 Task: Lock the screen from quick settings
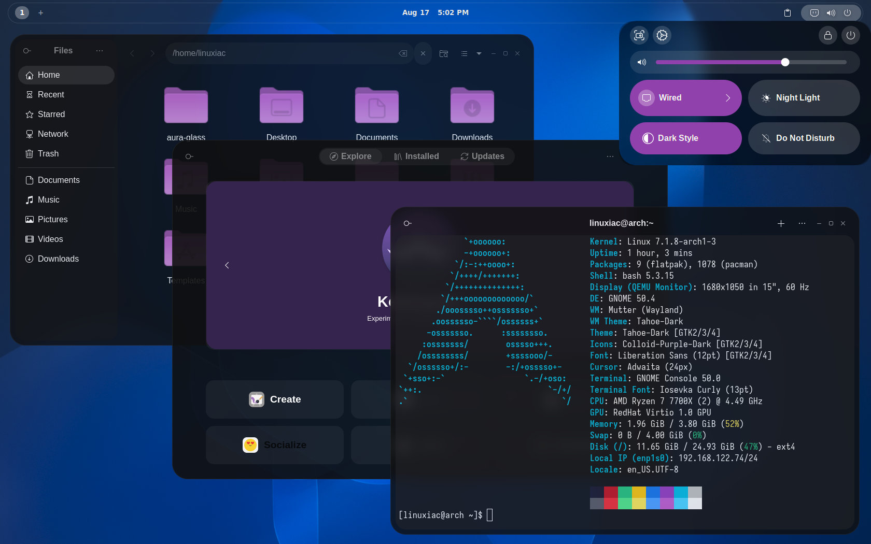[x=828, y=35]
